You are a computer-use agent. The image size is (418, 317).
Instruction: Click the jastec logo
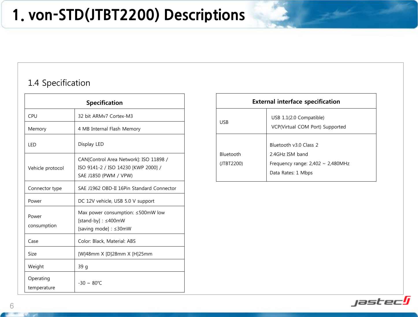[381, 301]
